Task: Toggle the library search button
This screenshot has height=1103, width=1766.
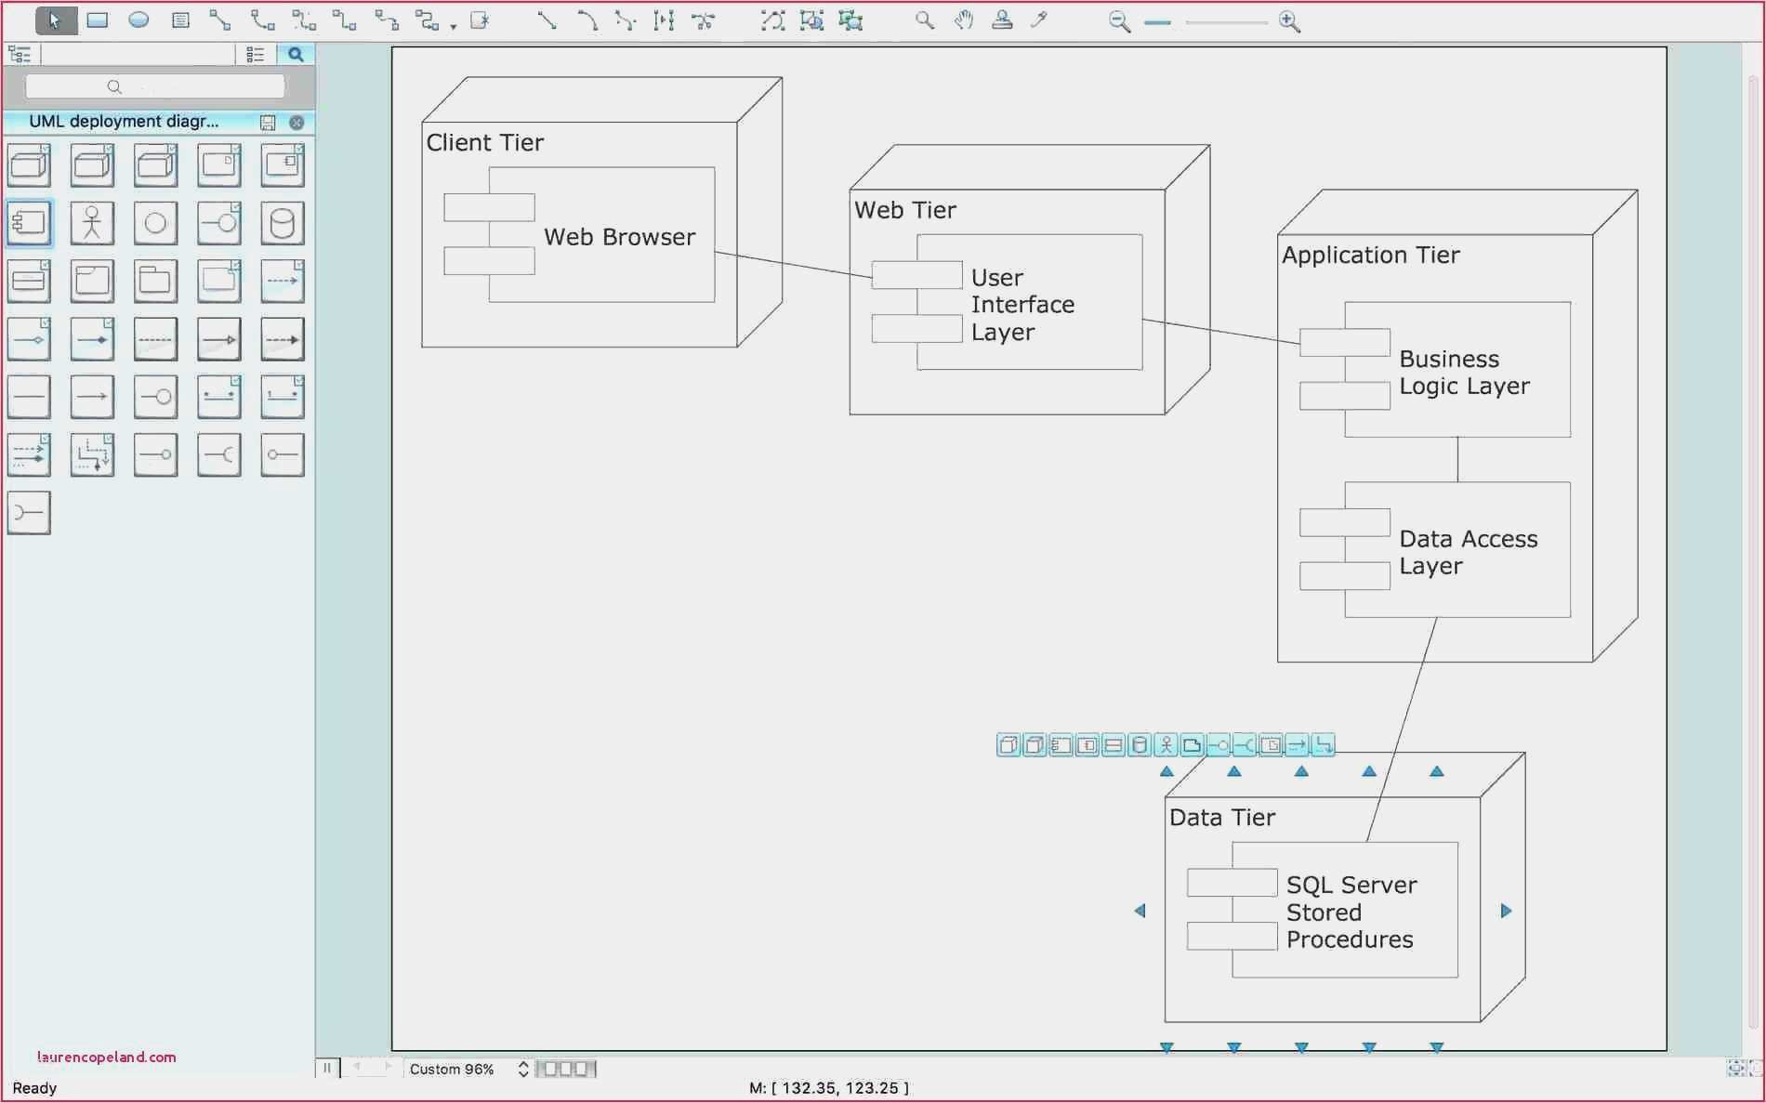Action: tap(296, 55)
